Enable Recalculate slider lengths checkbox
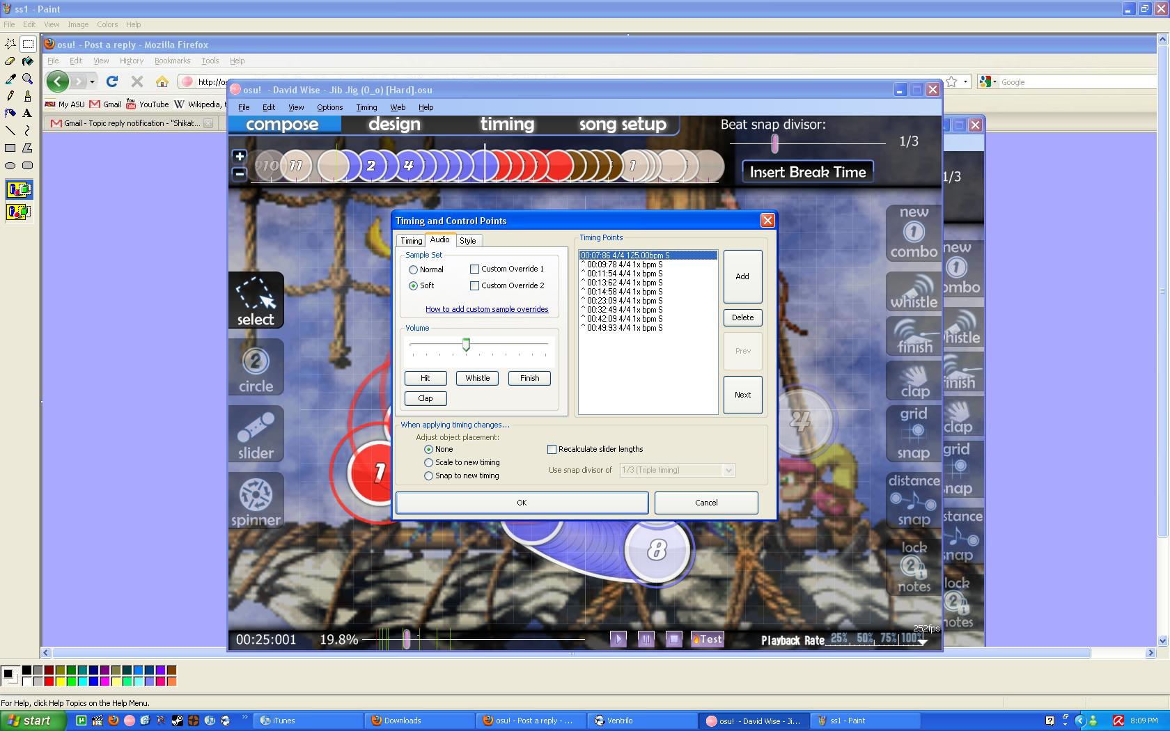Image resolution: width=1170 pixels, height=731 pixels. (552, 449)
